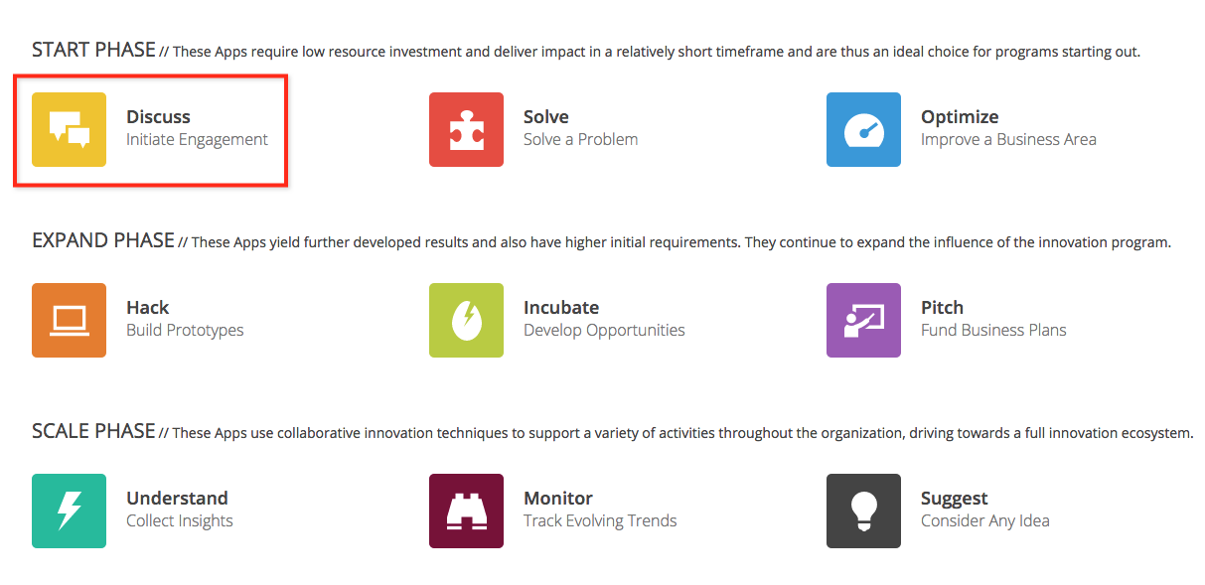Open the Optimize app title

pyautogui.click(x=960, y=117)
